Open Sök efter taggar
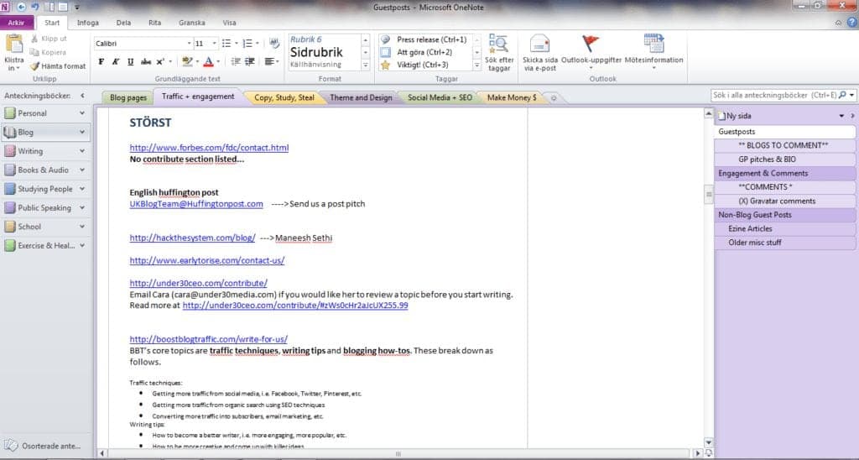 pyautogui.click(x=499, y=52)
